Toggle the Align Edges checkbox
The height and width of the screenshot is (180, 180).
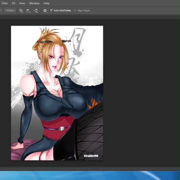[x=74, y=10]
